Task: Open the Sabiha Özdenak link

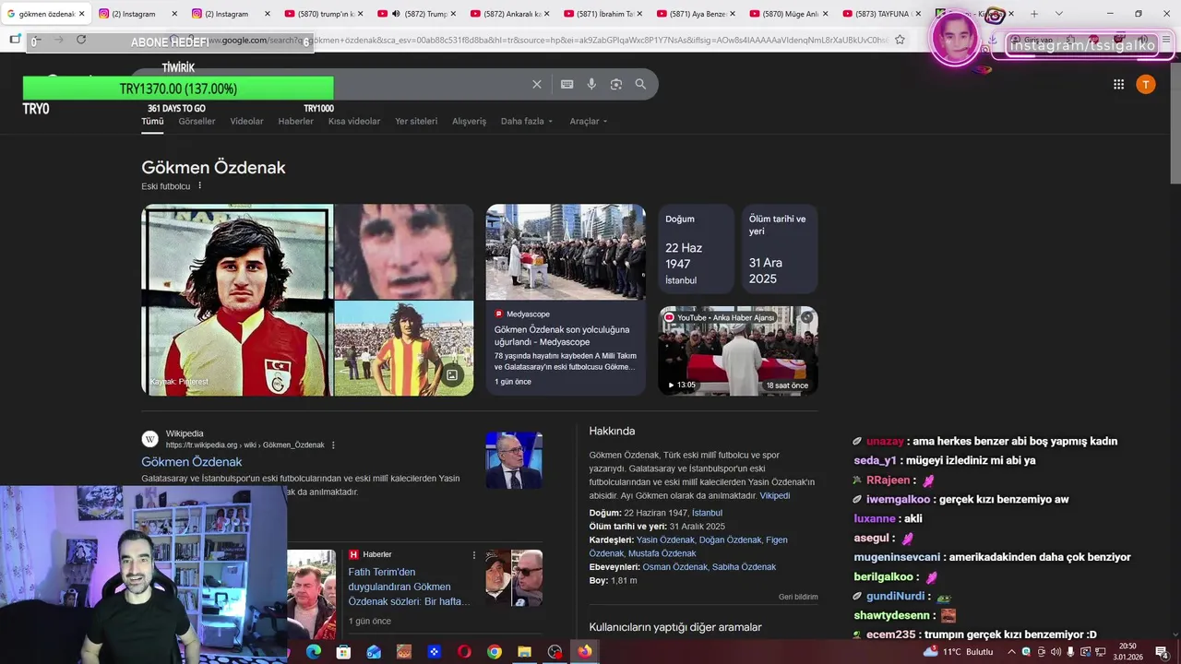Action: (744, 567)
